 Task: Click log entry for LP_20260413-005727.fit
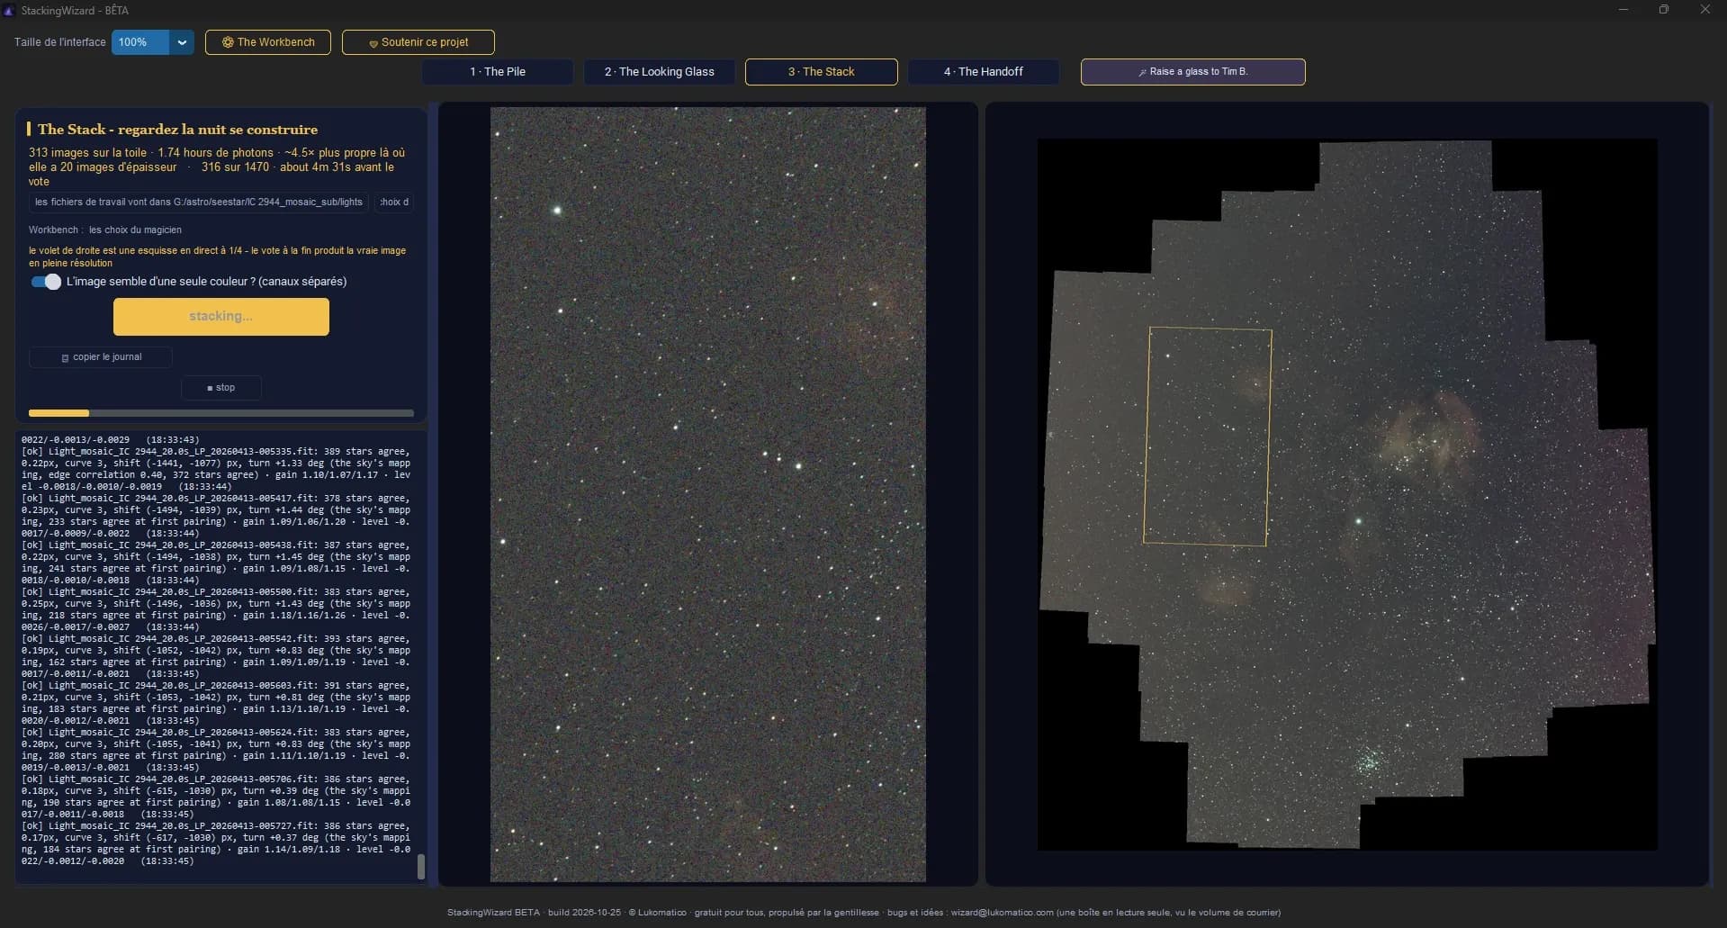coord(216,843)
